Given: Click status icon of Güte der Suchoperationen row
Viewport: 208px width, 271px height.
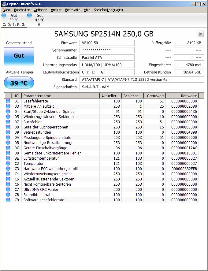Looking at the screenshot, I should point(8,127).
